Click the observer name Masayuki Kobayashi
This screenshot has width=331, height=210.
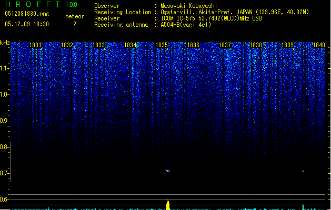(x=189, y=6)
